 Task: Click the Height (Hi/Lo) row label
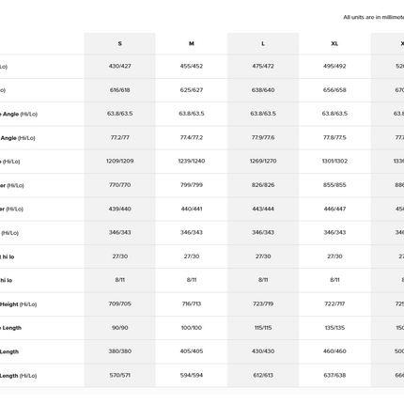point(18,304)
